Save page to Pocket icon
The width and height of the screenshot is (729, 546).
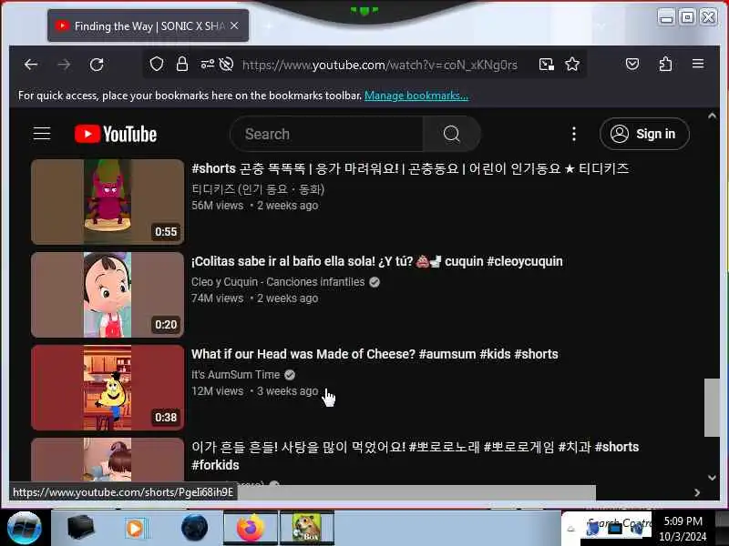point(632,64)
